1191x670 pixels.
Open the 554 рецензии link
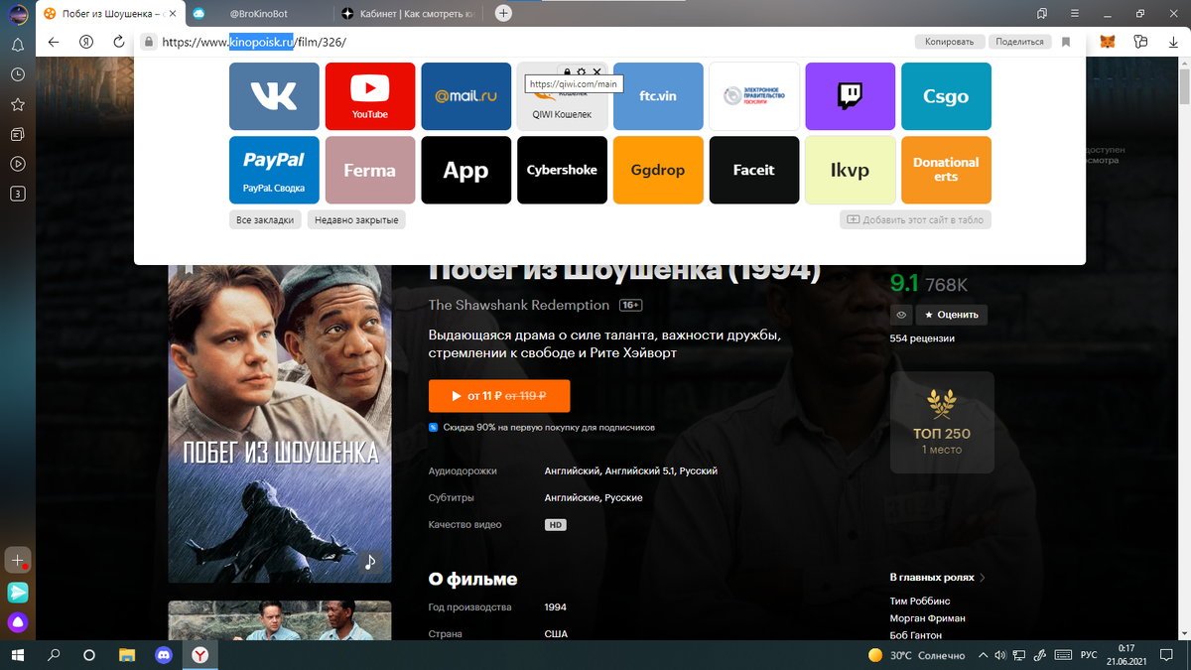click(x=922, y=338)
